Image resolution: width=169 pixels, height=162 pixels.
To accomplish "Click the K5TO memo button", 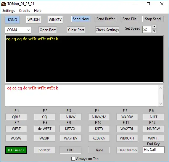I will 99,129.
